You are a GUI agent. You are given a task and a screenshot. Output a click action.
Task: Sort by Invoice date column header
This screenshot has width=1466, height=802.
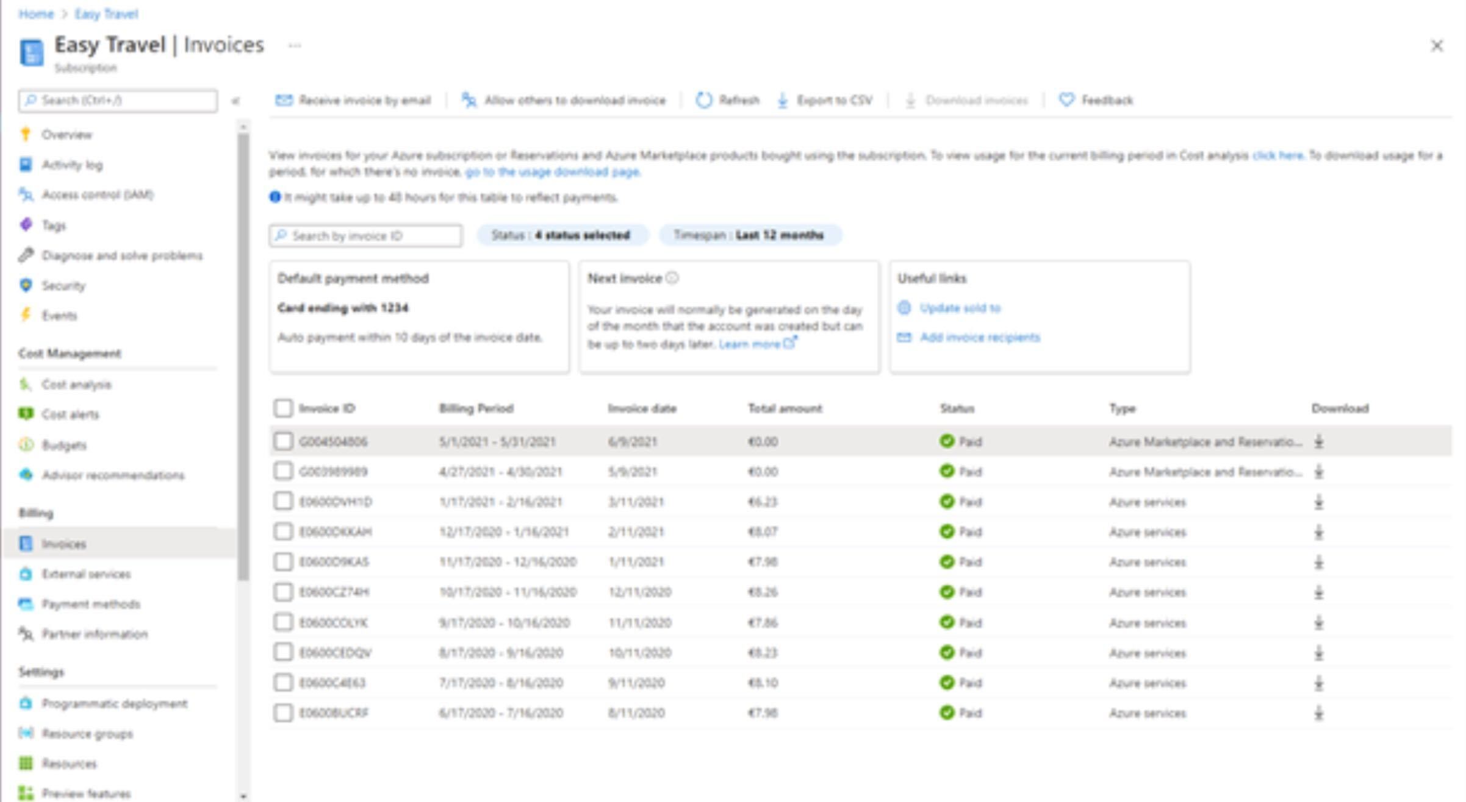coord(642,408)
